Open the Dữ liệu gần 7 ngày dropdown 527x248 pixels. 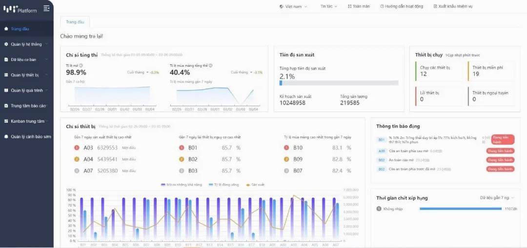(x=497, y=198)
